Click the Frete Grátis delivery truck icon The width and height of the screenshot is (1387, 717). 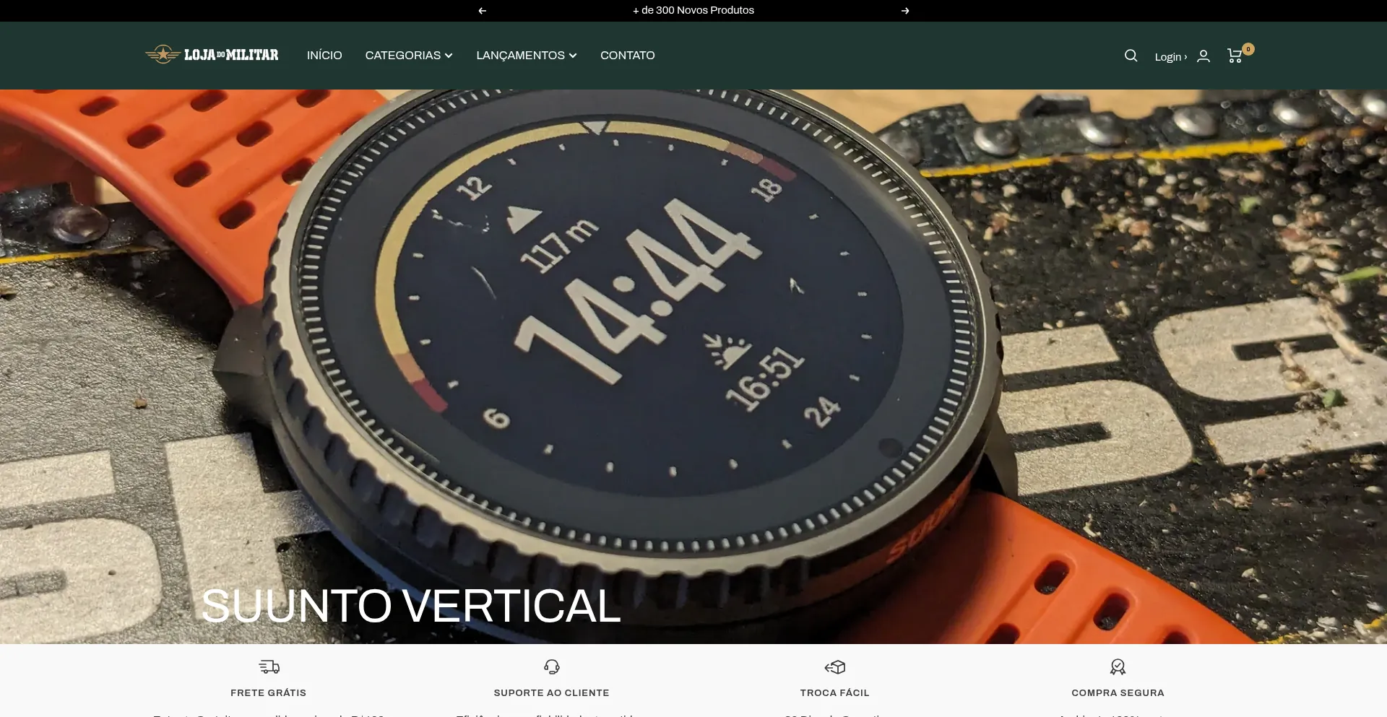[269, 666]
